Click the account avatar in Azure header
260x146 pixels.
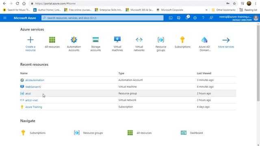click(x=256, y=18)
